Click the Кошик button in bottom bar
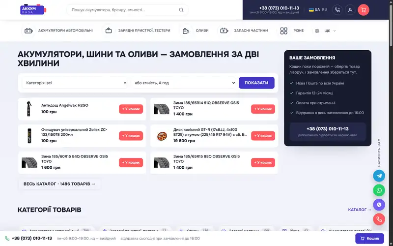393x246 pixels. (x=369, y=239)
